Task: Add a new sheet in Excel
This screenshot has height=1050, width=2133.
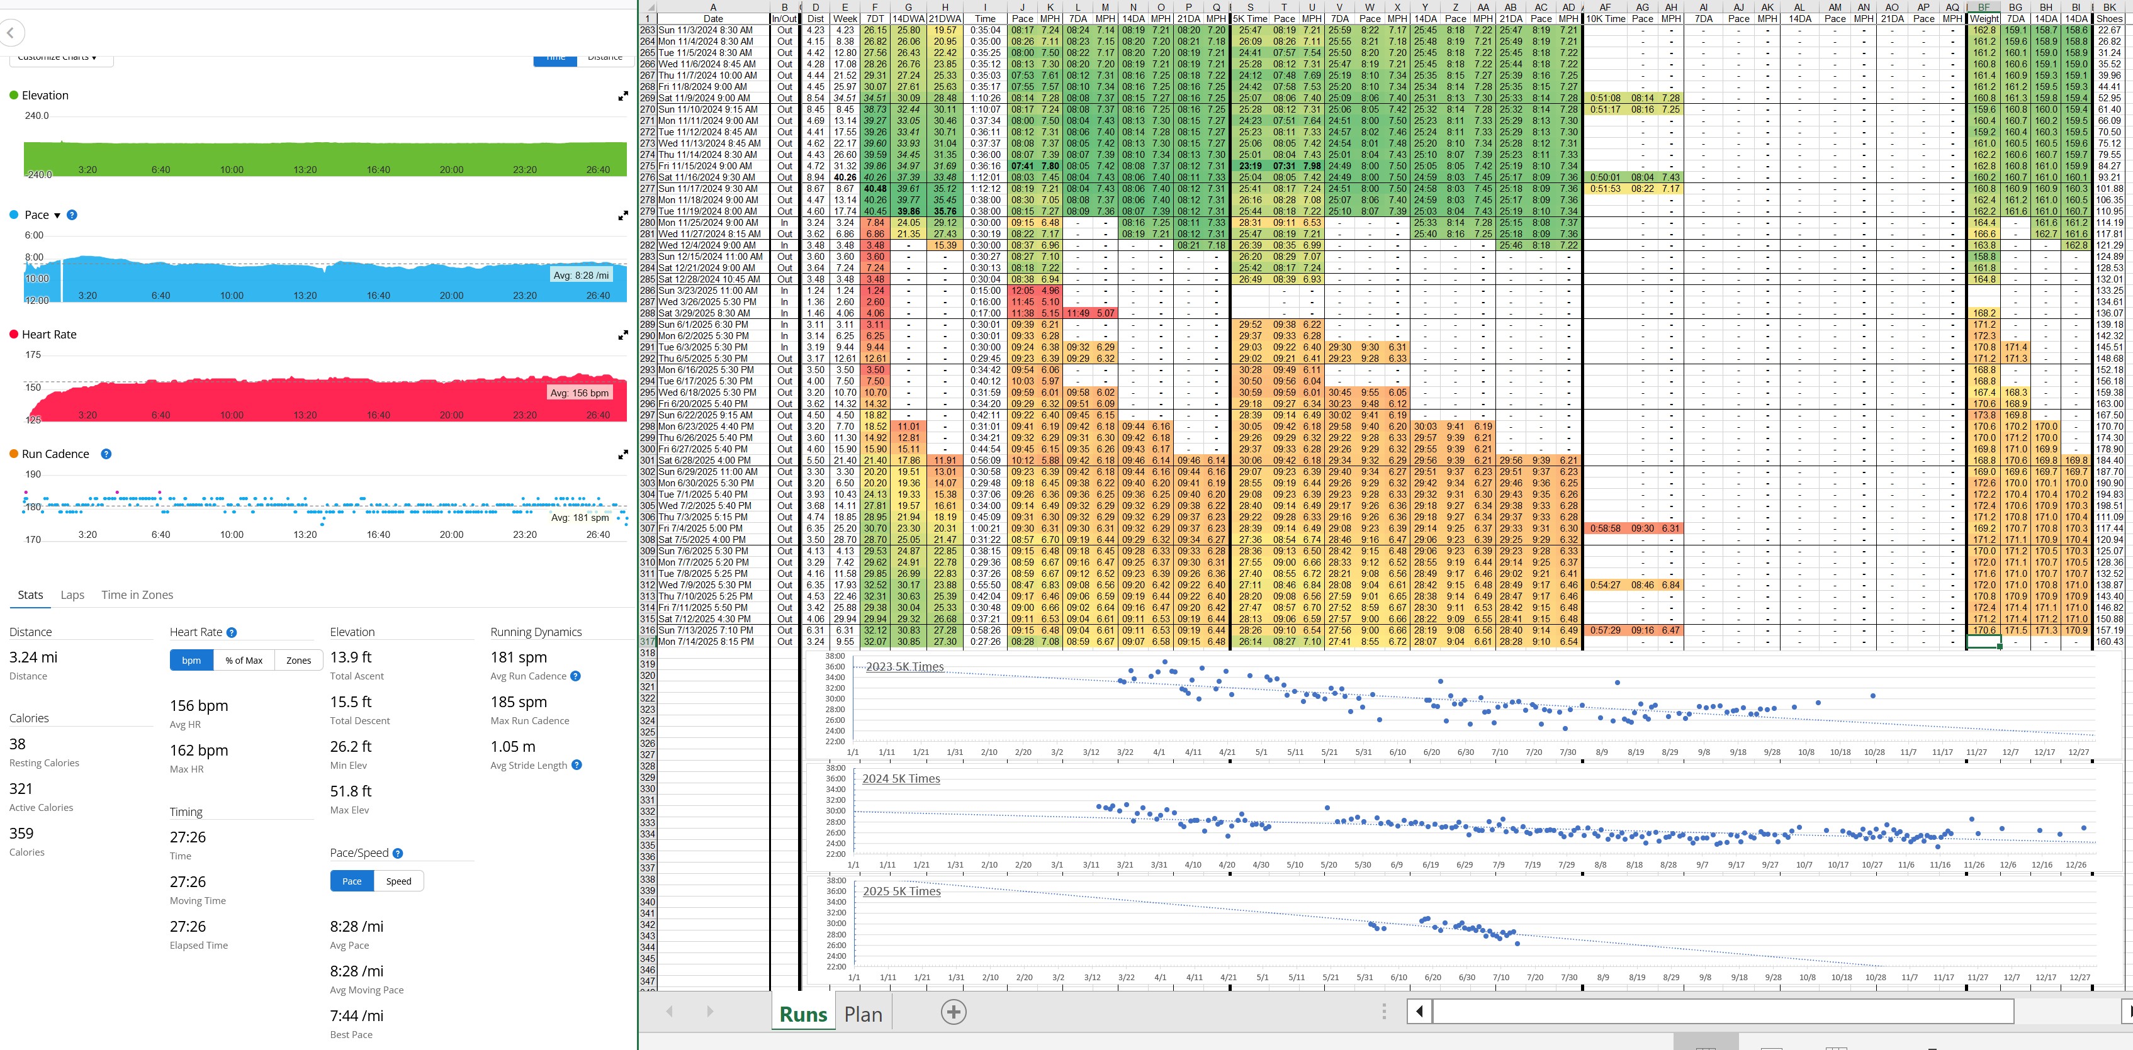Action: tap(953, 1012)
